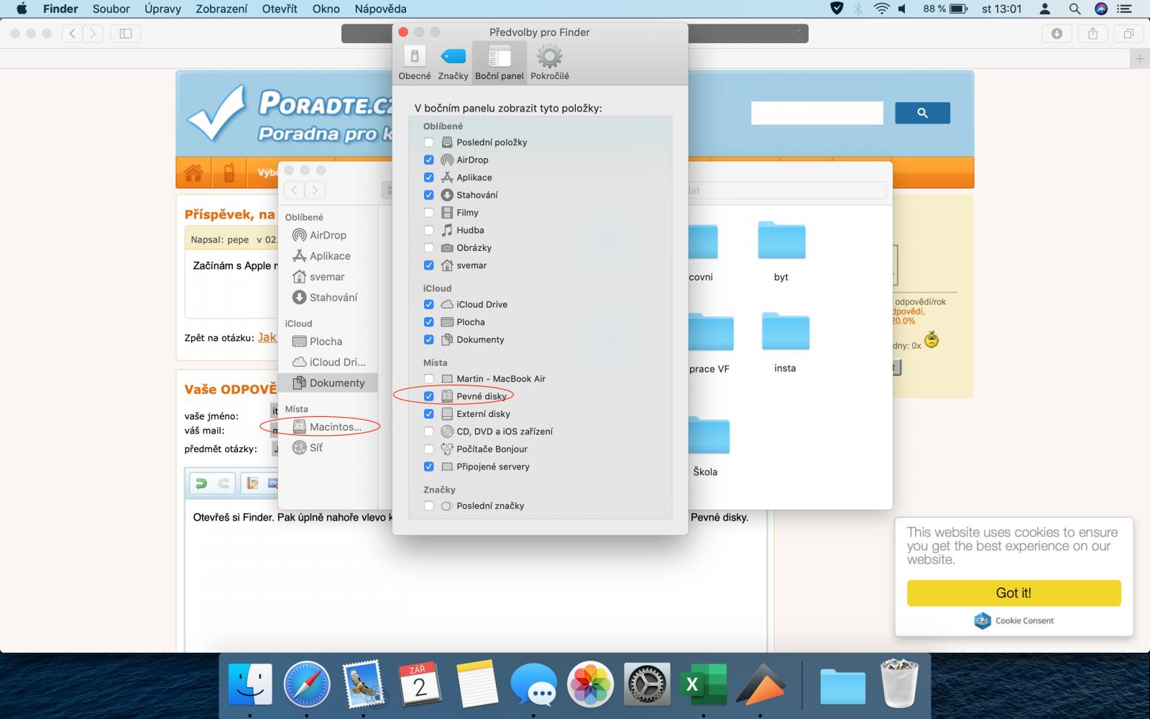Open the Značky preferences tab

tap(453, 63)
